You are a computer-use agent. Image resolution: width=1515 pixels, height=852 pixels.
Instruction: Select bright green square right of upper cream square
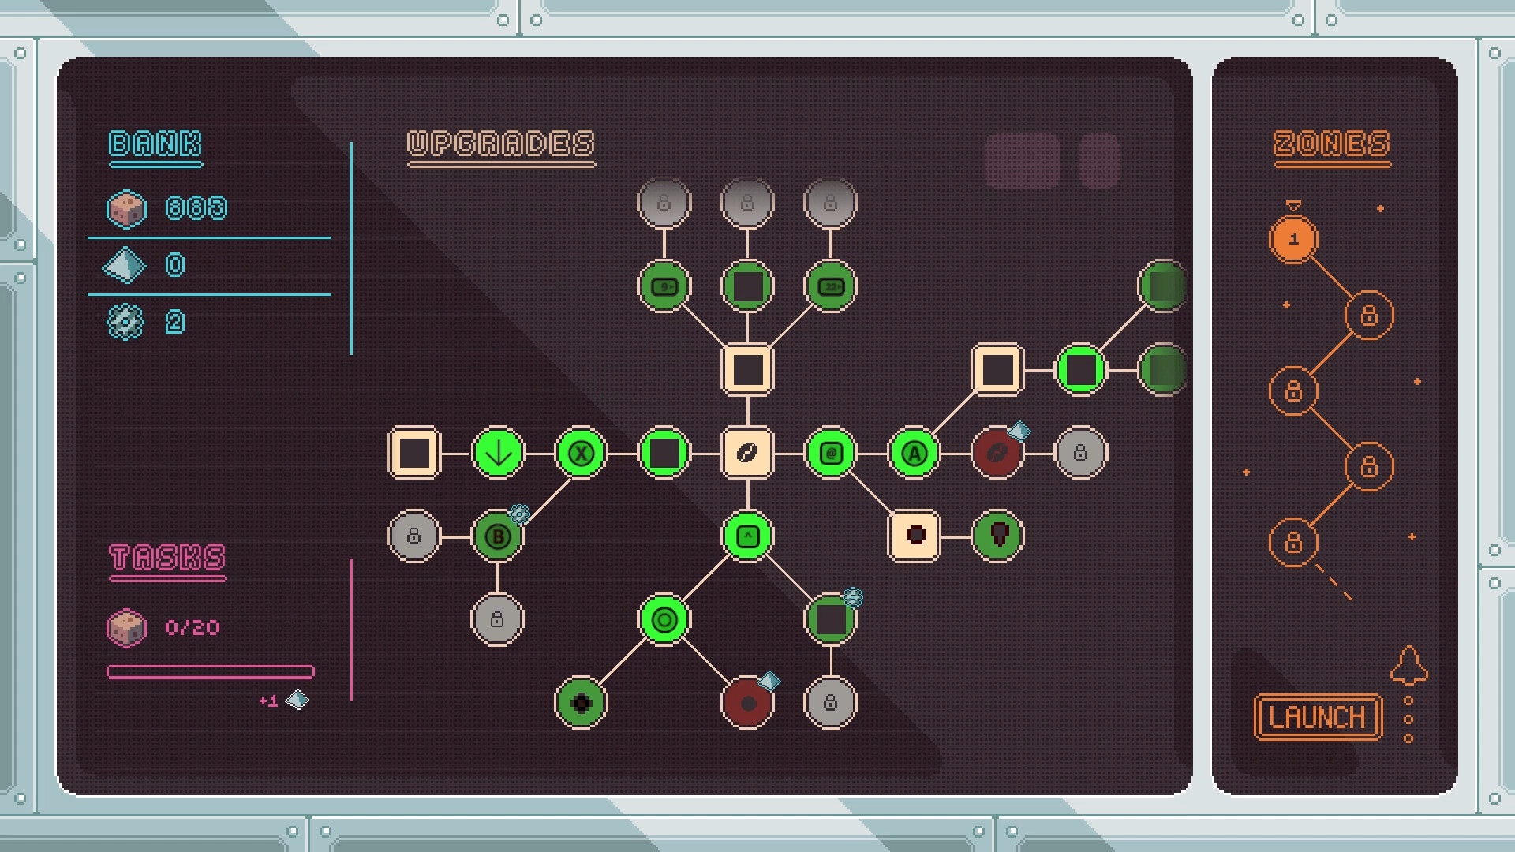1080,369
